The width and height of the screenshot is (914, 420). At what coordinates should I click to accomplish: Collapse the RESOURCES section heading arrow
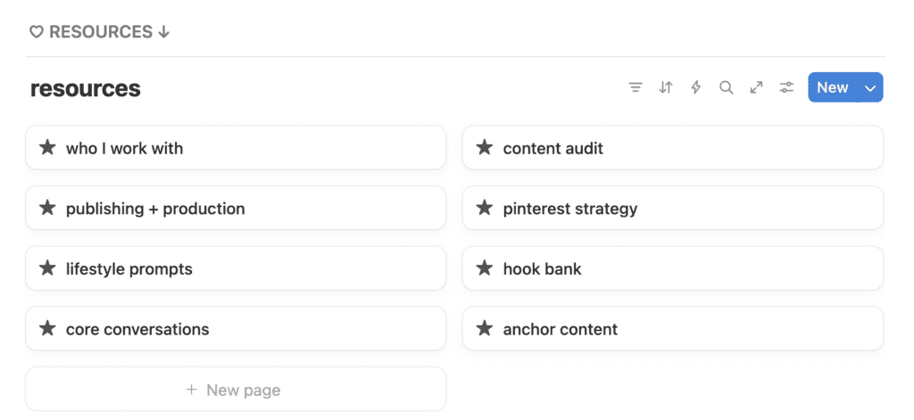pyautogui.click(x=163, y=32)
